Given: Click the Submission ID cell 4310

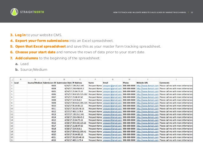Looking at the screenshot, I should (x=49, y=106).
